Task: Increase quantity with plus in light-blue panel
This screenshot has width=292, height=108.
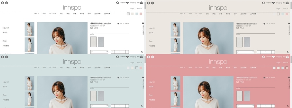Action: (x=127, y=106)
